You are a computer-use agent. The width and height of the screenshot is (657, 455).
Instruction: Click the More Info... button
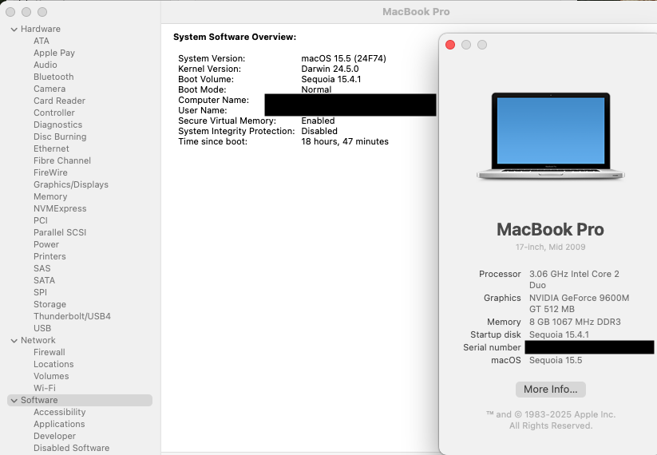tap(550, 390)
